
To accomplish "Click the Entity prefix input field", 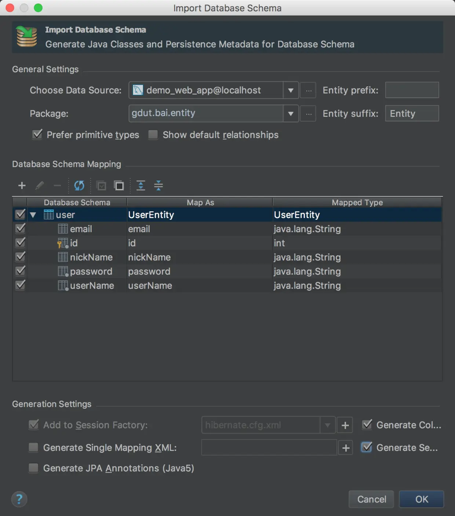I will 412,90.
